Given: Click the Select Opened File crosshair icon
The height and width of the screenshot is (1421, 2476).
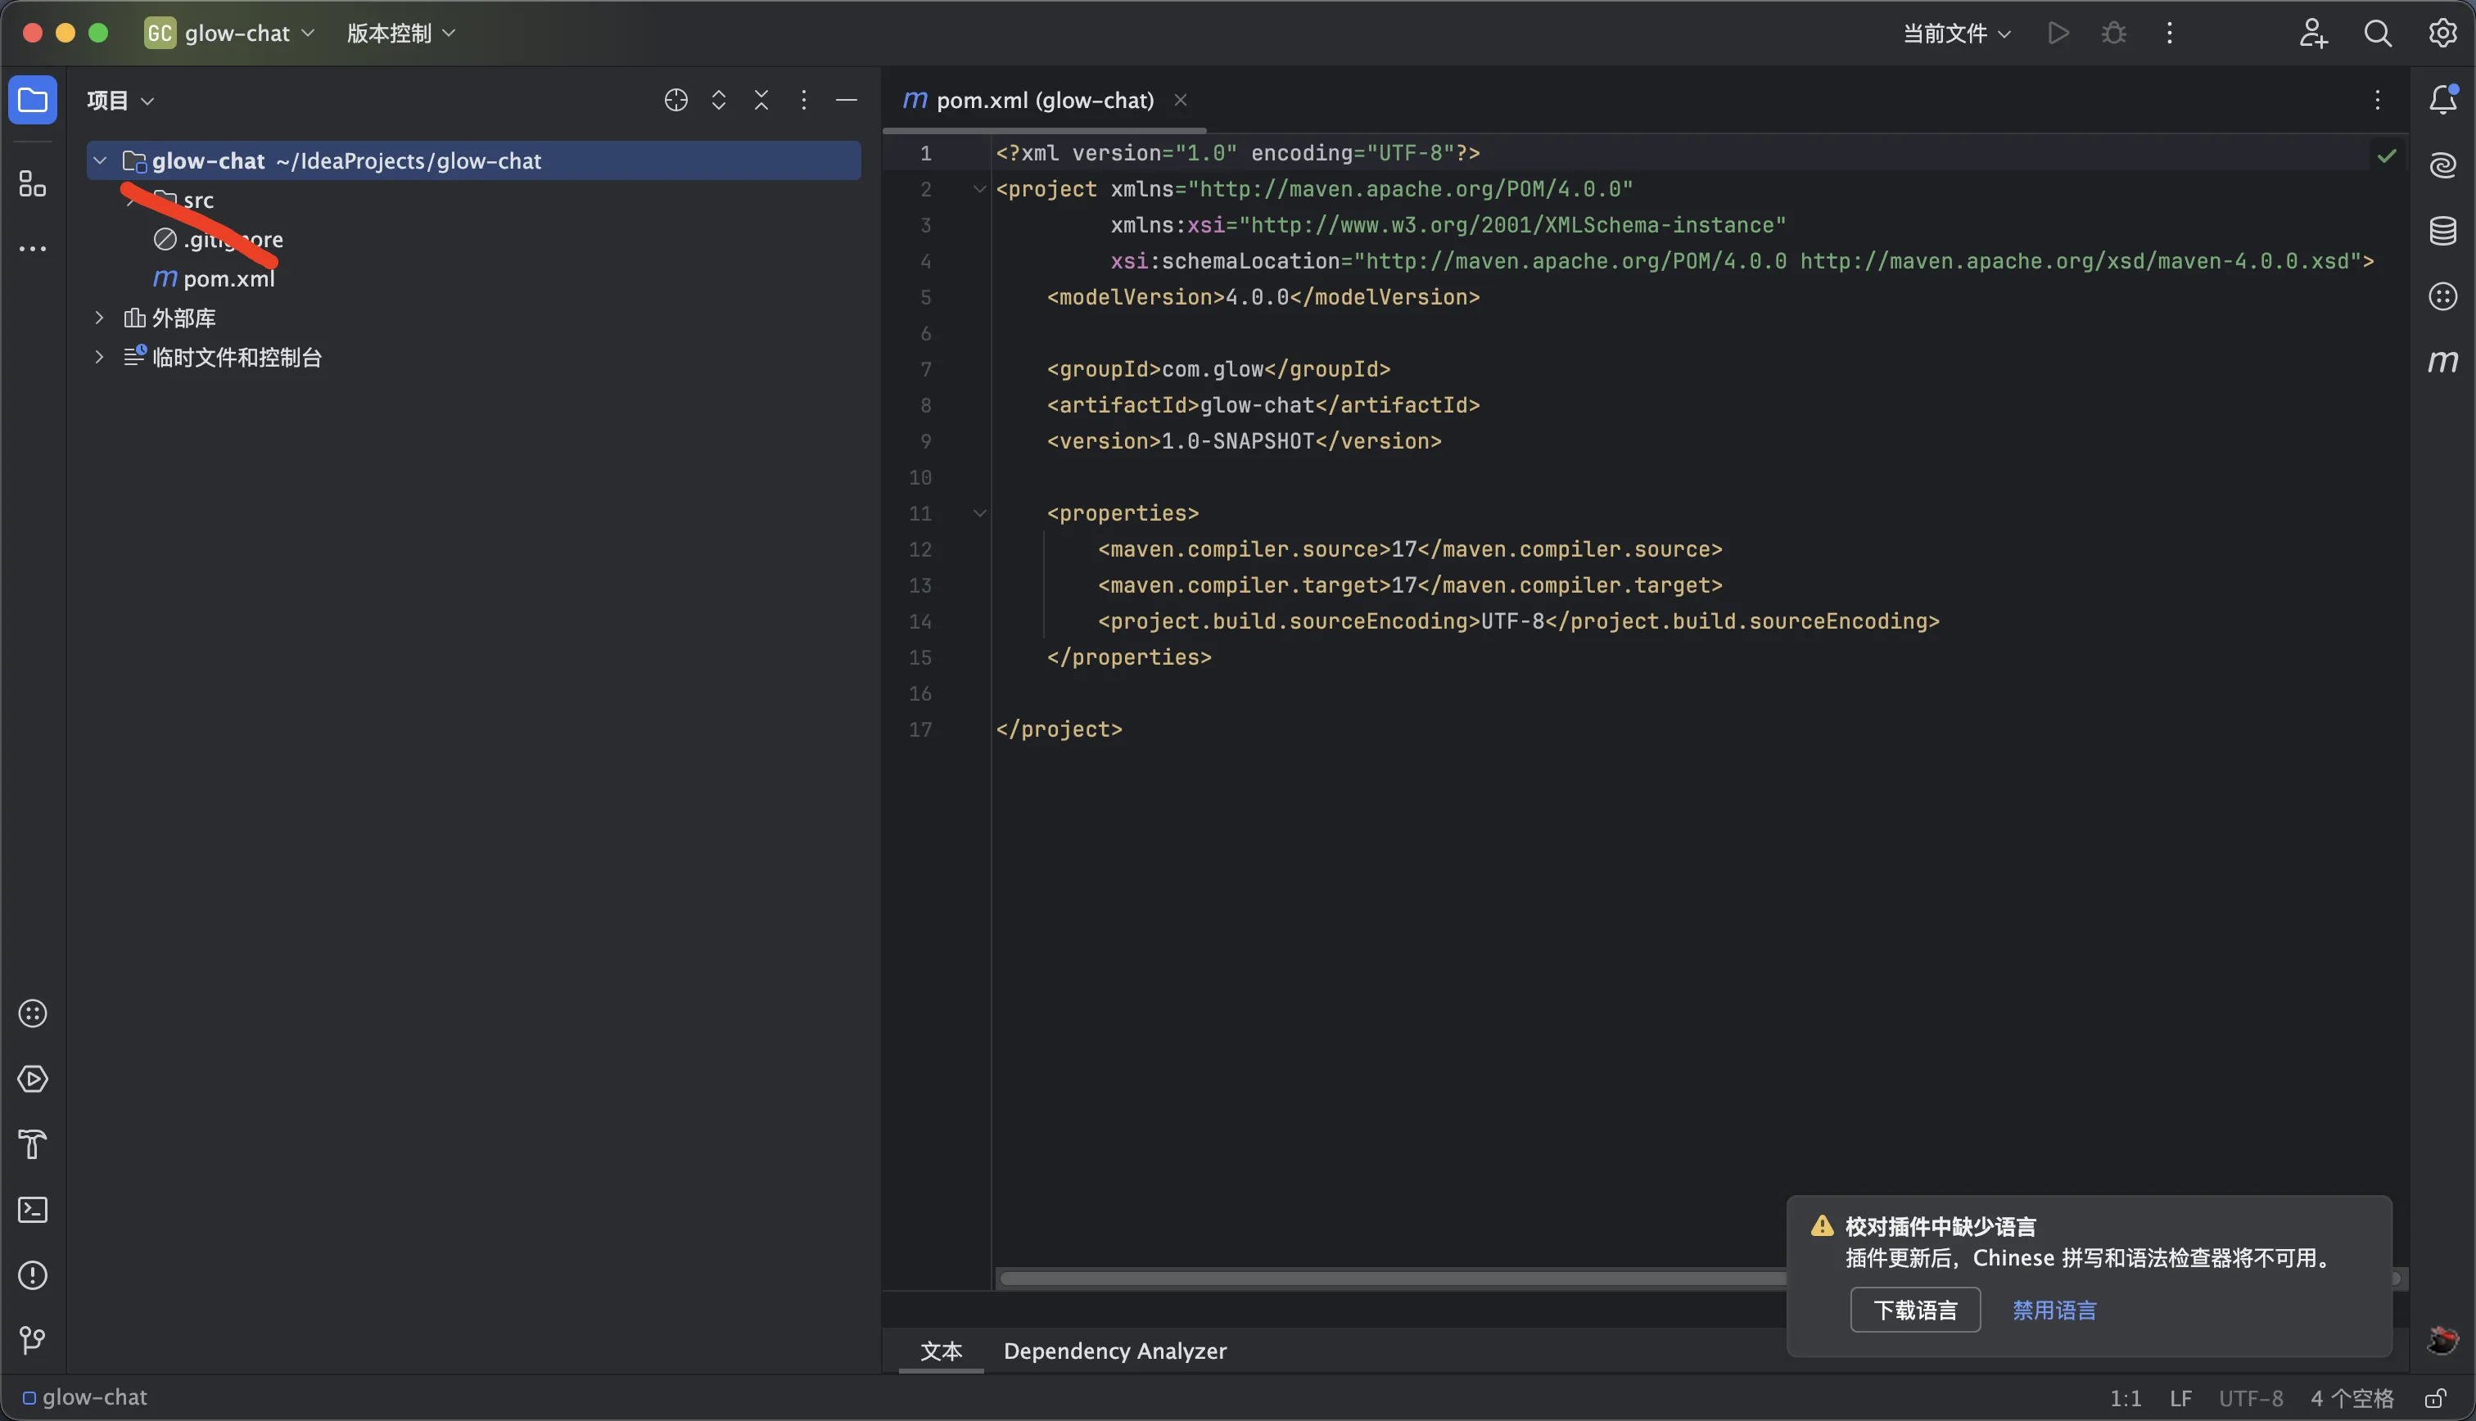Looking at the screenshot, I should click(x=675, y=100).
